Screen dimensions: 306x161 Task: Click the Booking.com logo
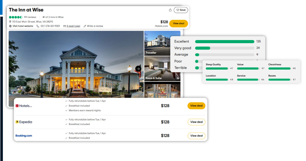click(24, 136)
